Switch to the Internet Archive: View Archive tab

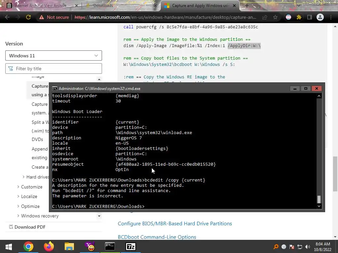point(41,6)
